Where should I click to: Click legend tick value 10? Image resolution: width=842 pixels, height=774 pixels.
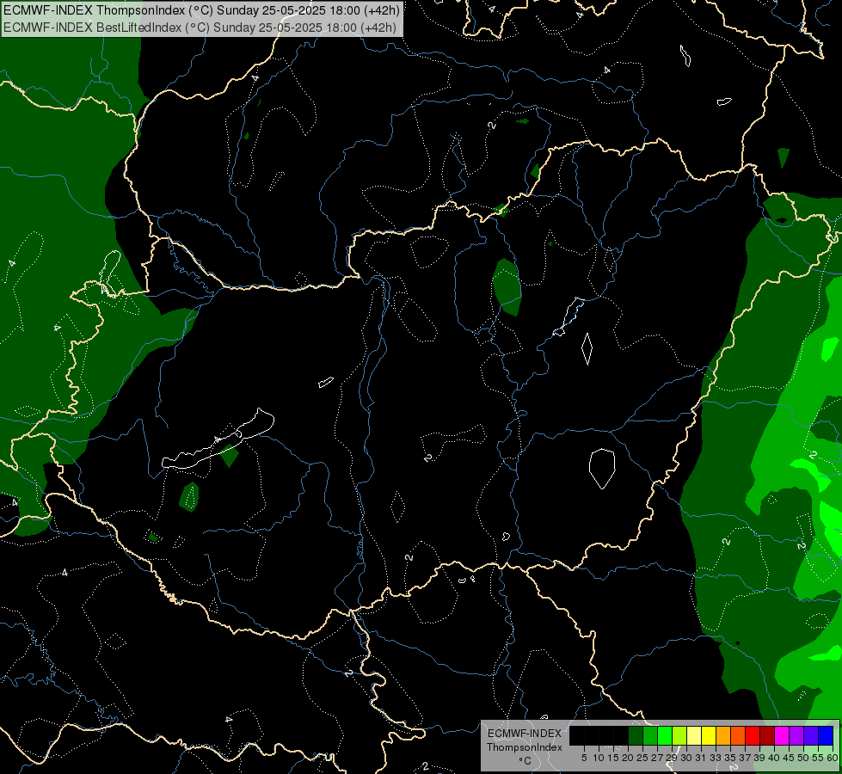pyautogui.click(x=599, y=758)
